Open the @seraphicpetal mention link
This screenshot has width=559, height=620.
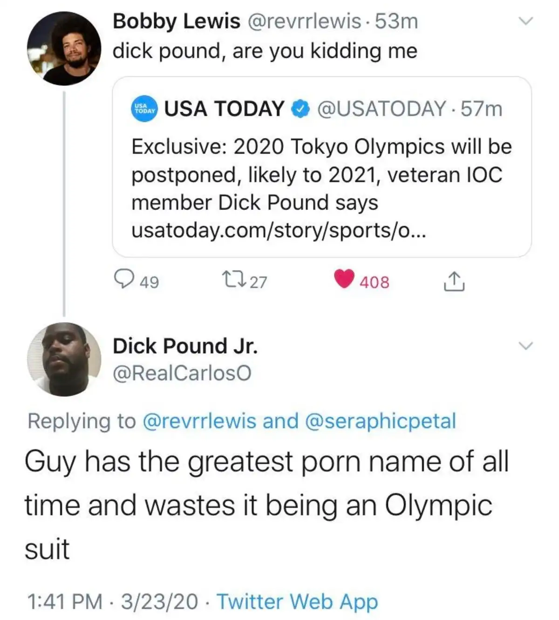(x=380, y=421)
